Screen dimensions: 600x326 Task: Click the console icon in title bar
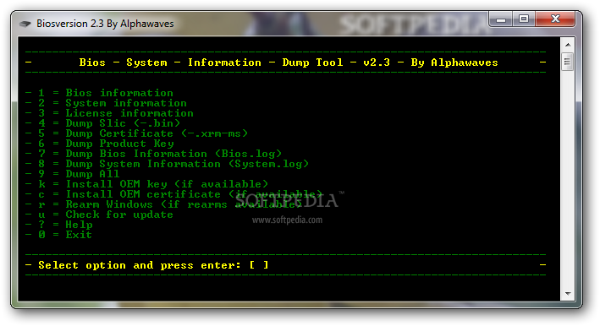[x=25, y=24]
